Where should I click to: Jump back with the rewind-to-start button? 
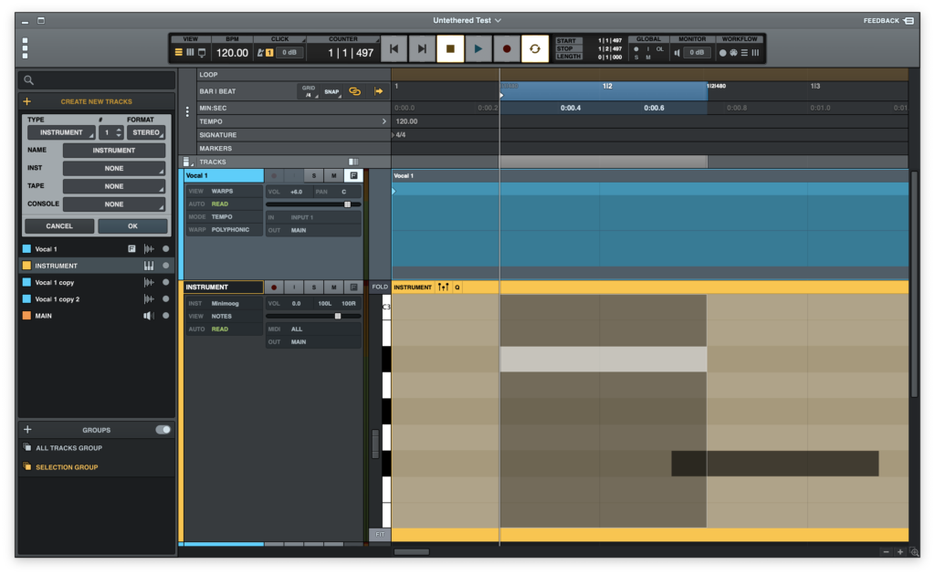click(394, 48)
